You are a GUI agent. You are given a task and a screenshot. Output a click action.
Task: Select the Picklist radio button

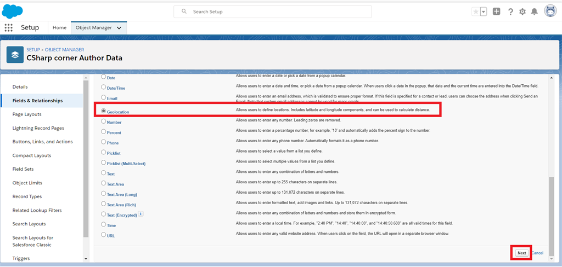(104, 152)
